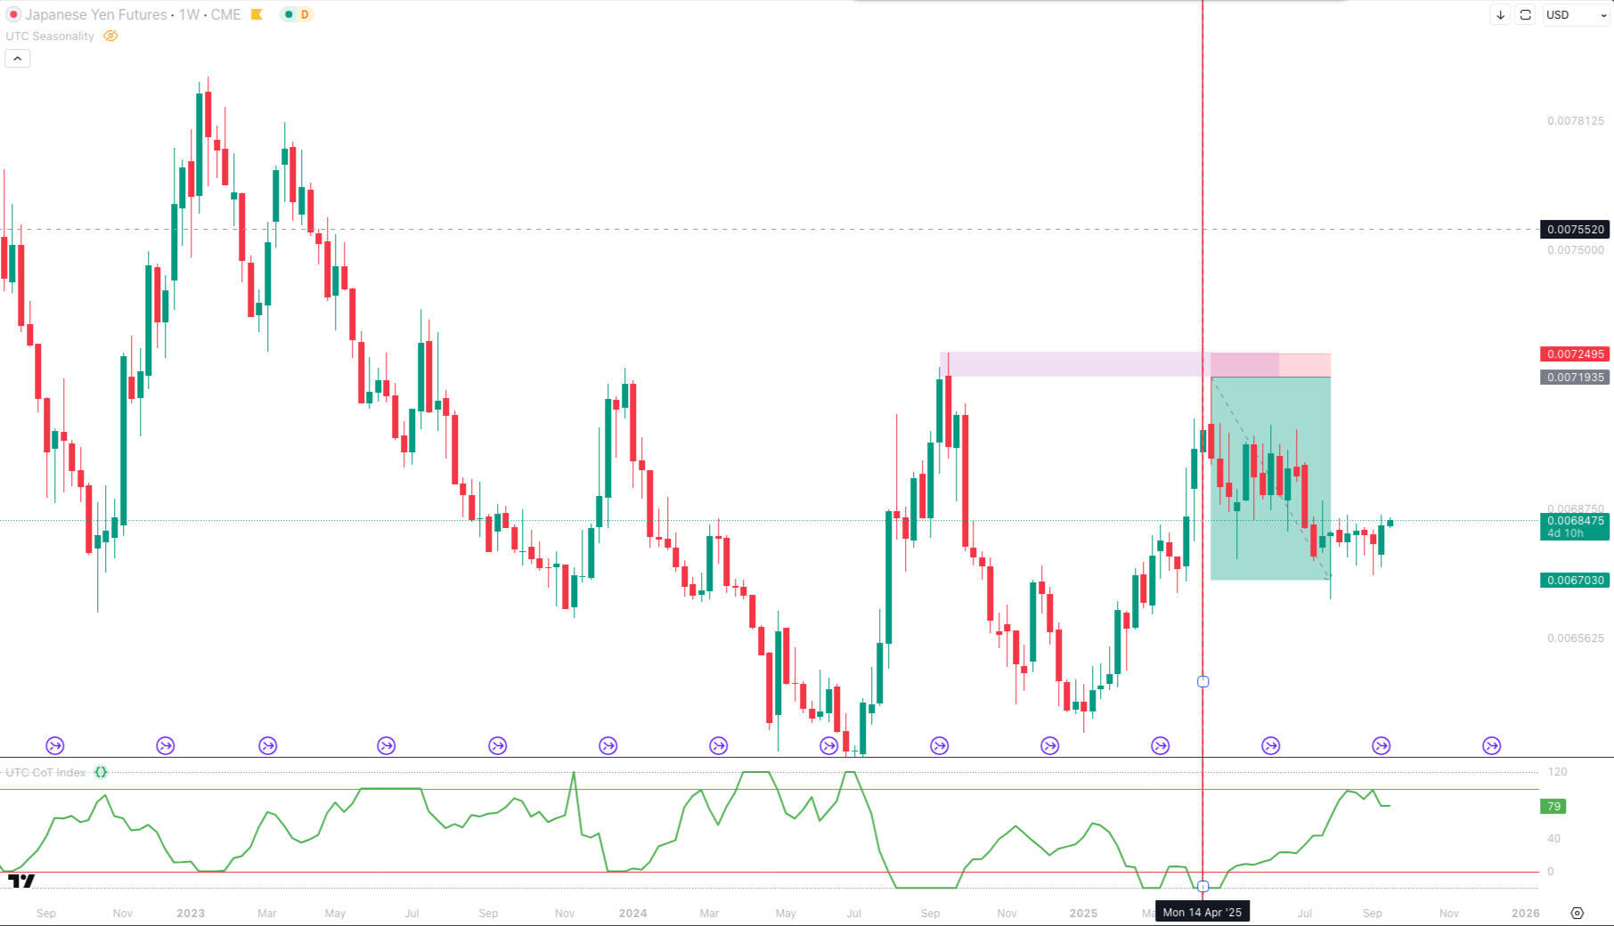
Task: Click the fullscreen frame icon near USD
Action: point(1525,15)
